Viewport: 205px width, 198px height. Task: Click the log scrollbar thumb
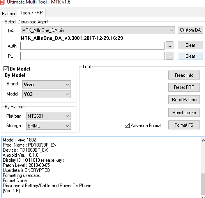click(x=203, y=184)
